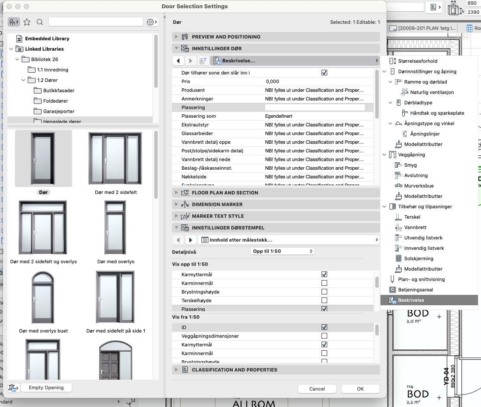The height and width of the screenshot is (407, 481).
Task: Go to previous page in Innstillinger Dør
Action: [179, 61]
